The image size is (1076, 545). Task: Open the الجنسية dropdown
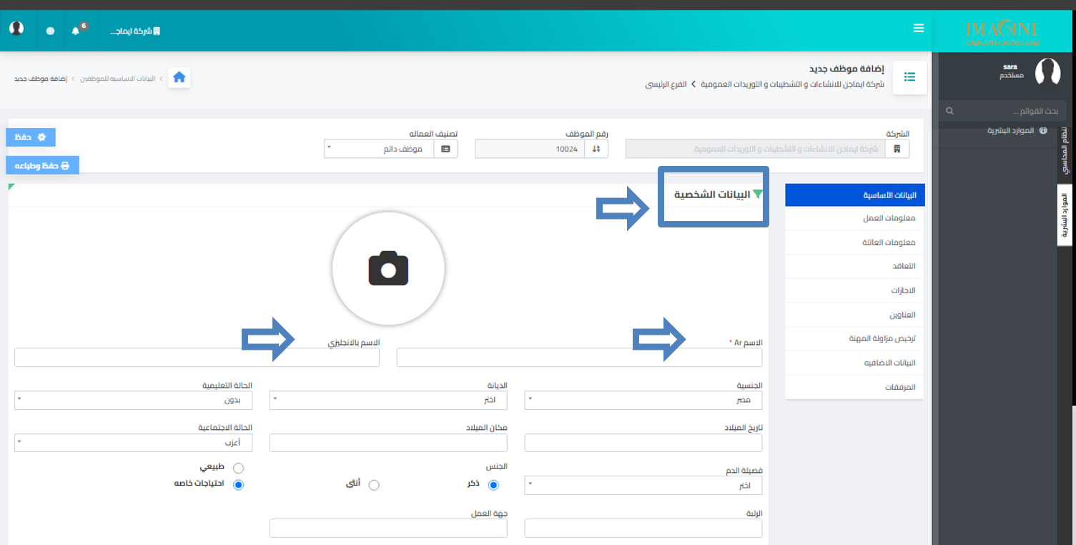tap(643, 400)
